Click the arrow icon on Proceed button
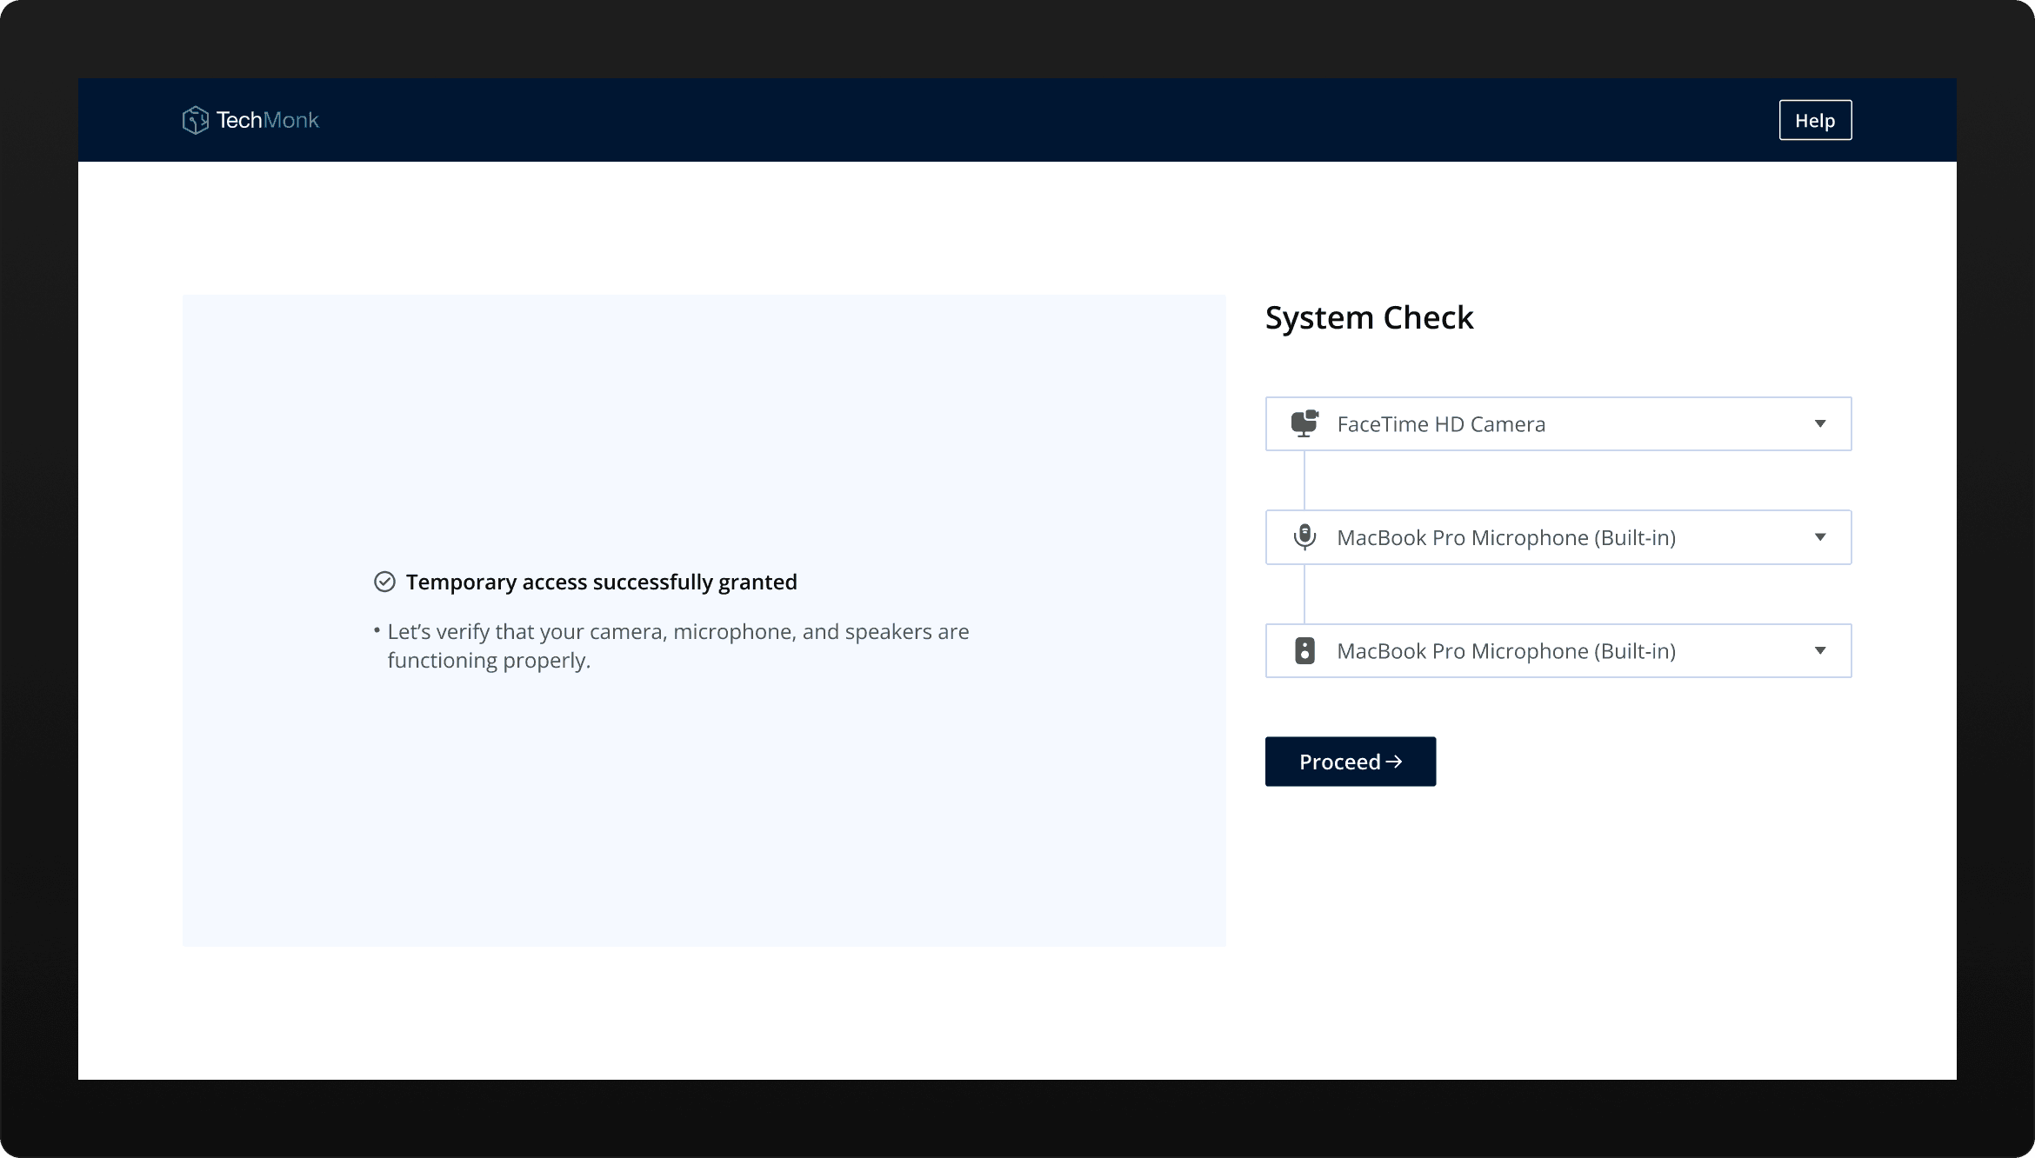 point(1394,762)
